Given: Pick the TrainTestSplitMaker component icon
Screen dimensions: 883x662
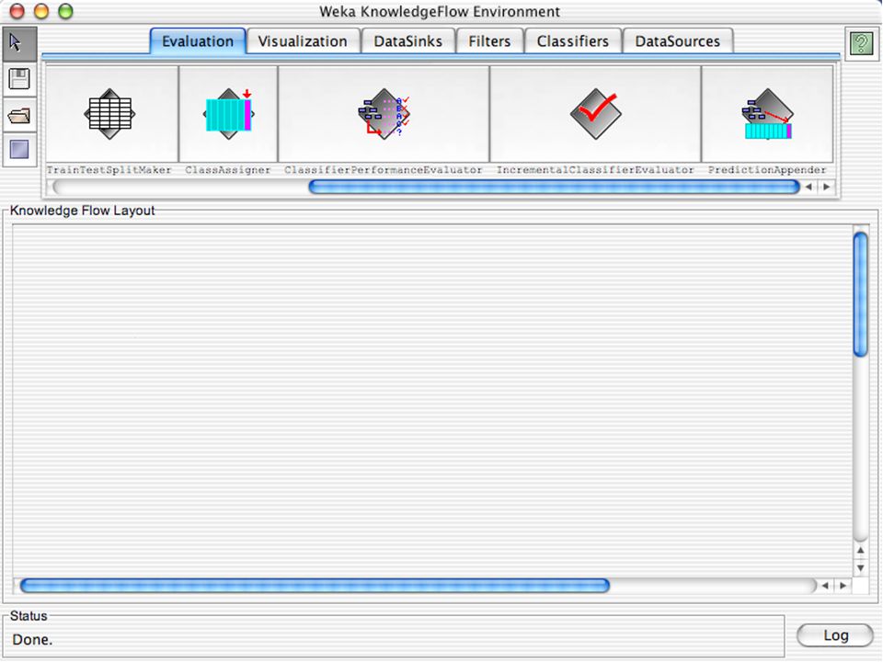Looking at the screenshot, I should pos(109,114).
